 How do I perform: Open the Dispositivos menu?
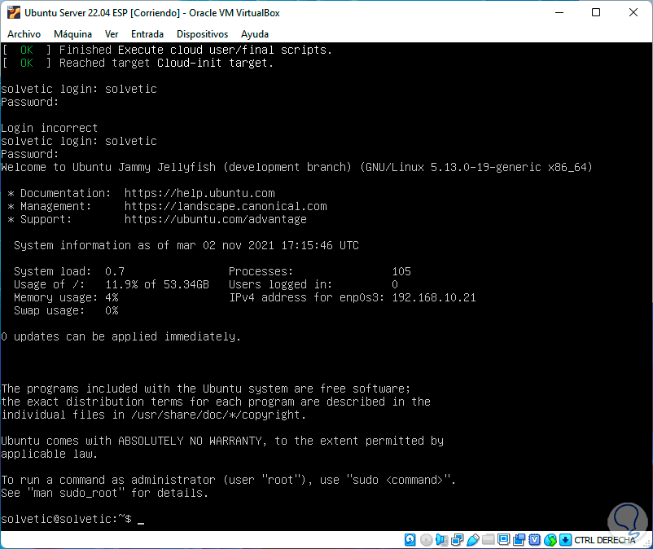tap(203, 34)
